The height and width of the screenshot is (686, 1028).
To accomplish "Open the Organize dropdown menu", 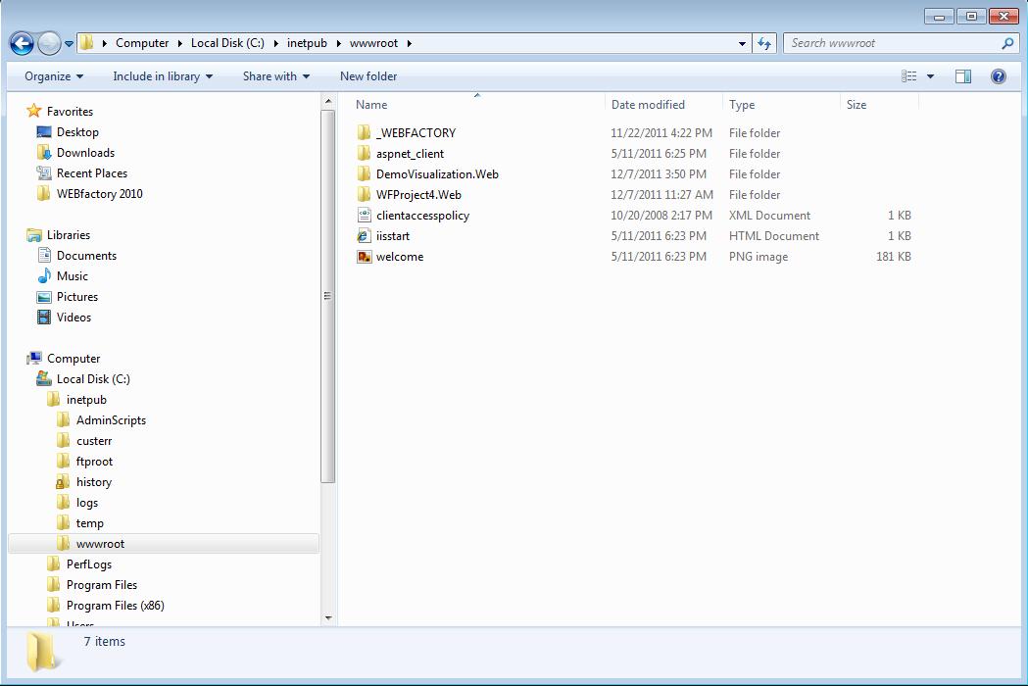I will click(x=54, y=76).
